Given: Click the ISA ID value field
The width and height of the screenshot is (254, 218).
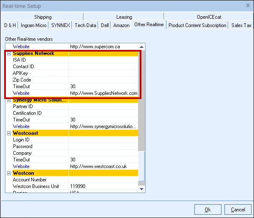Looking at the screenshot, I should coord(103,60).
